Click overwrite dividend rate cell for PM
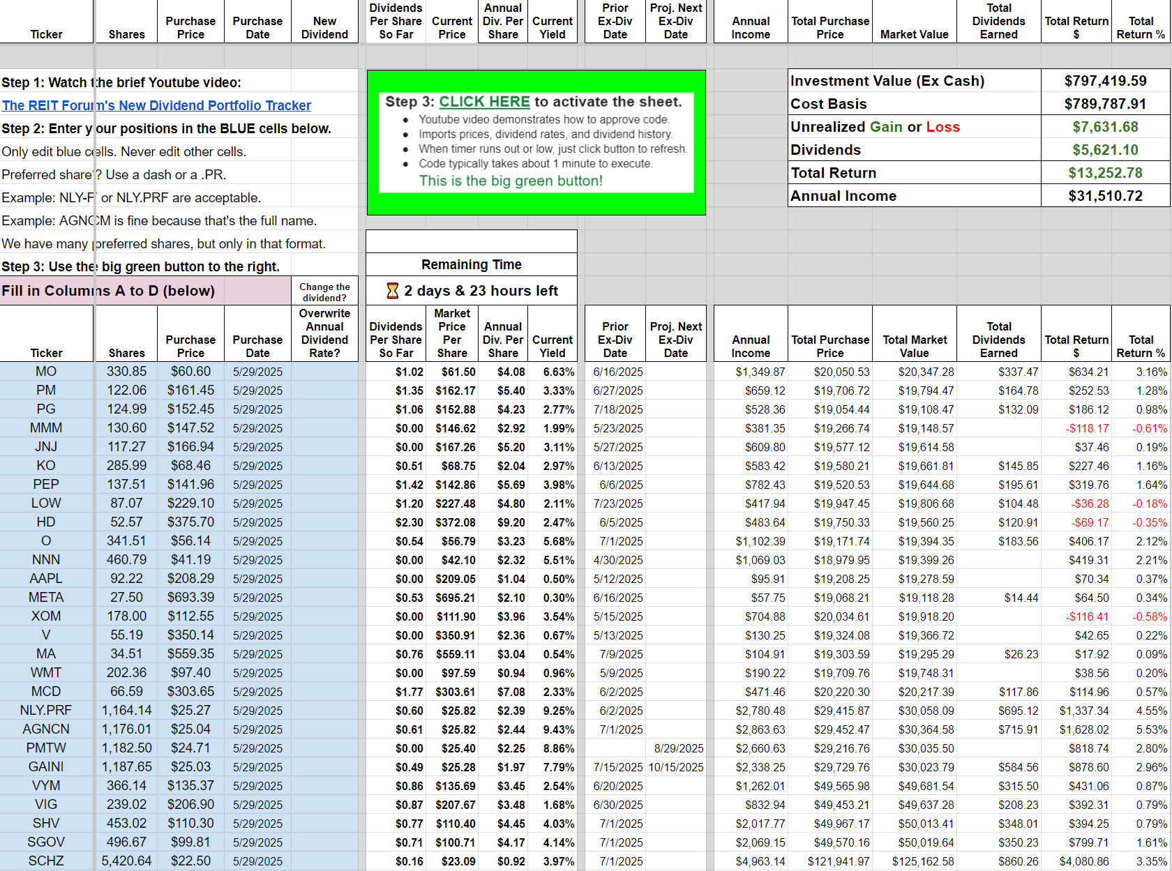 click(324, 391)
